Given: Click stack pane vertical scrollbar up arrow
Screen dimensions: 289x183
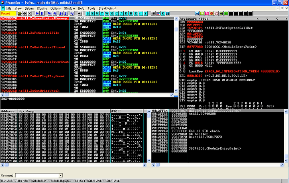Looking at the screenshot, I should coord(286,111).
